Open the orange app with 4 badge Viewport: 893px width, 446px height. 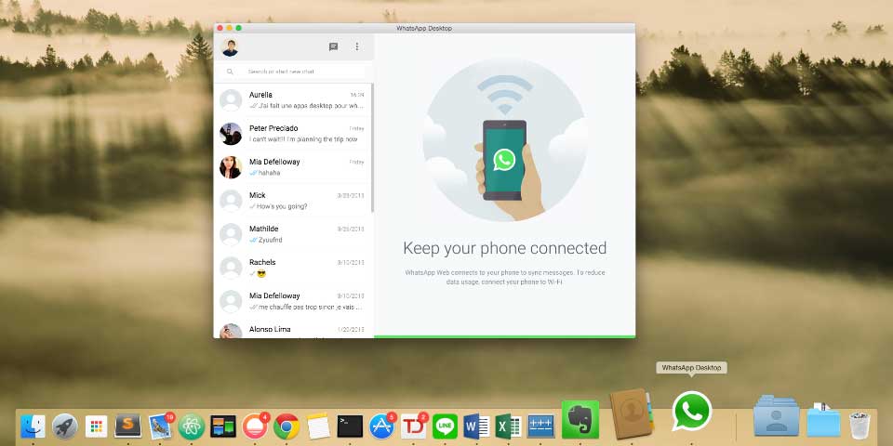(x=255, y=426)
